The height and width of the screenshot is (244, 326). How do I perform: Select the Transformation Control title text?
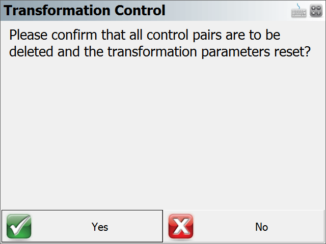[84, 10]
